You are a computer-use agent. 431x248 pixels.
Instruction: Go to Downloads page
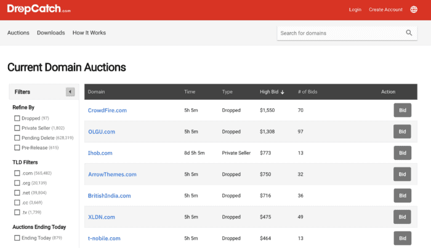51,33
